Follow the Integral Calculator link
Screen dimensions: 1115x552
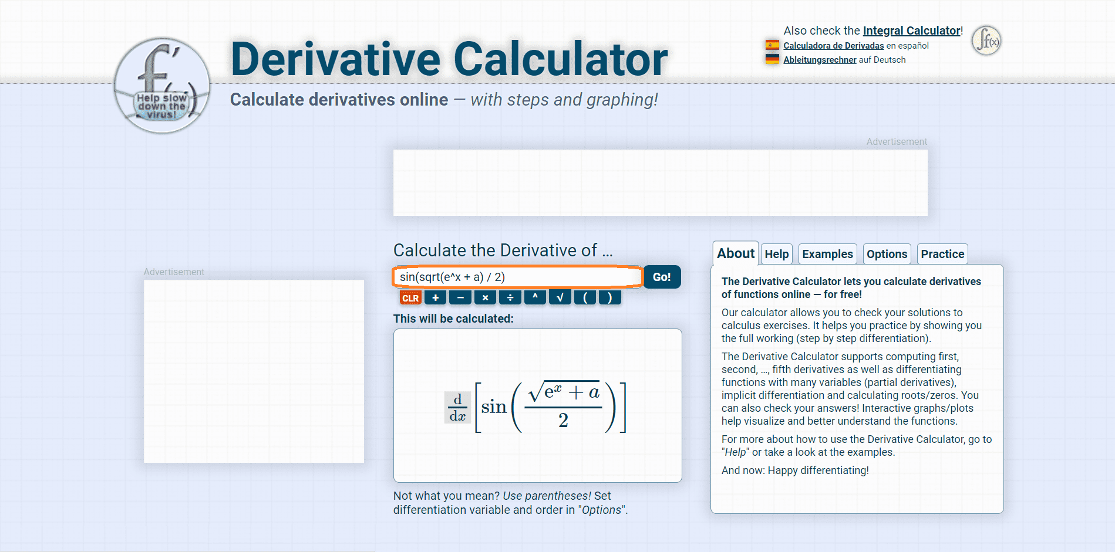(x=911, y=31)
